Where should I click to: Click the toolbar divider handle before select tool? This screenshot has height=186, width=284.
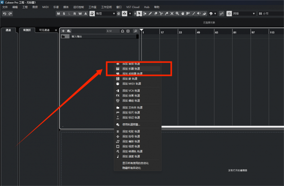click(x=135, y=13)
